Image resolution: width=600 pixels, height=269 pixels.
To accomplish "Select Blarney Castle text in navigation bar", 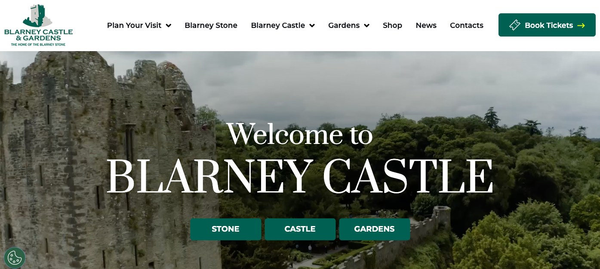I will click(x=278, y=25).
